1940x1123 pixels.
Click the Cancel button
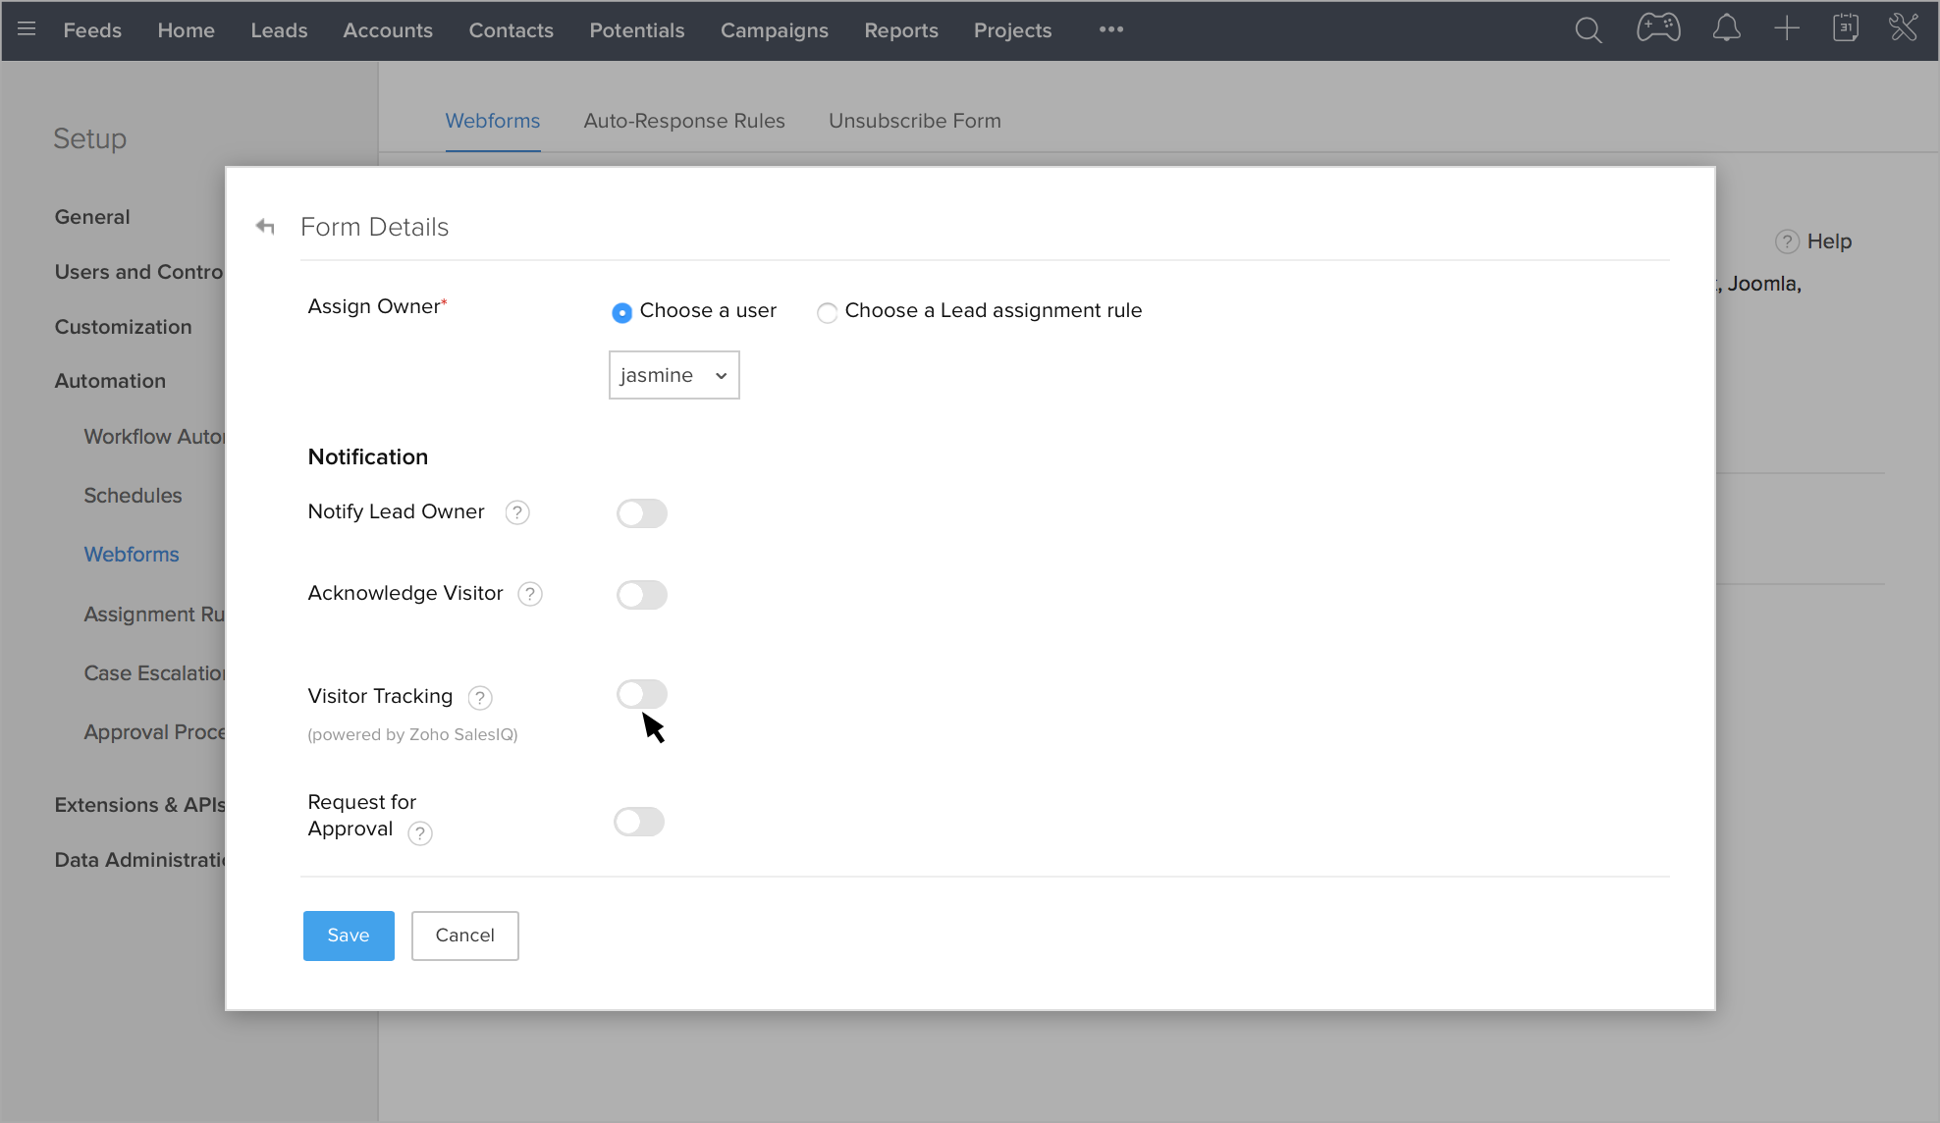(464, 936)
